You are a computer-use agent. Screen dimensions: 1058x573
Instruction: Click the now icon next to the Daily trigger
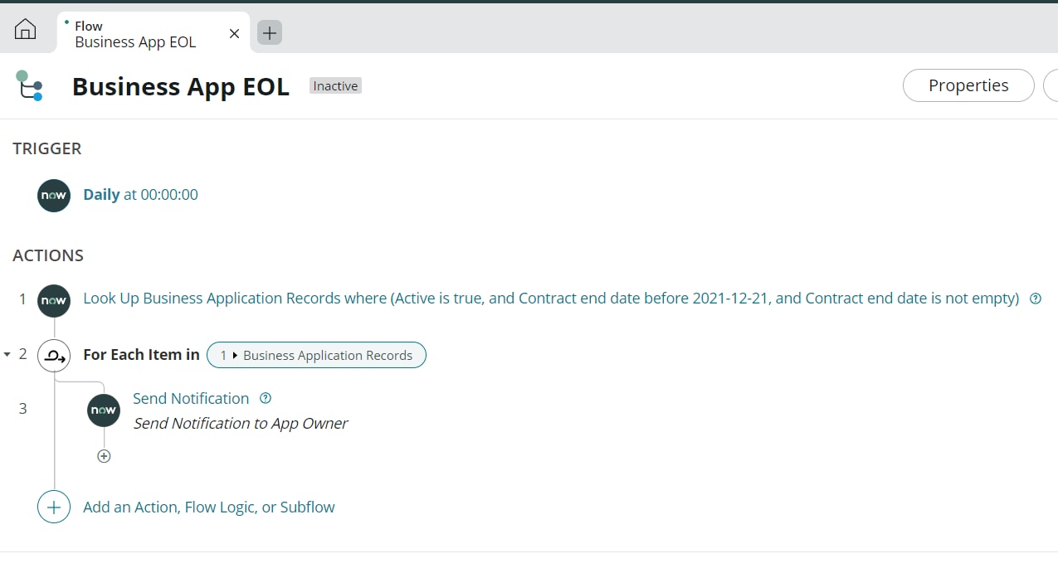[x=53, y=195]
